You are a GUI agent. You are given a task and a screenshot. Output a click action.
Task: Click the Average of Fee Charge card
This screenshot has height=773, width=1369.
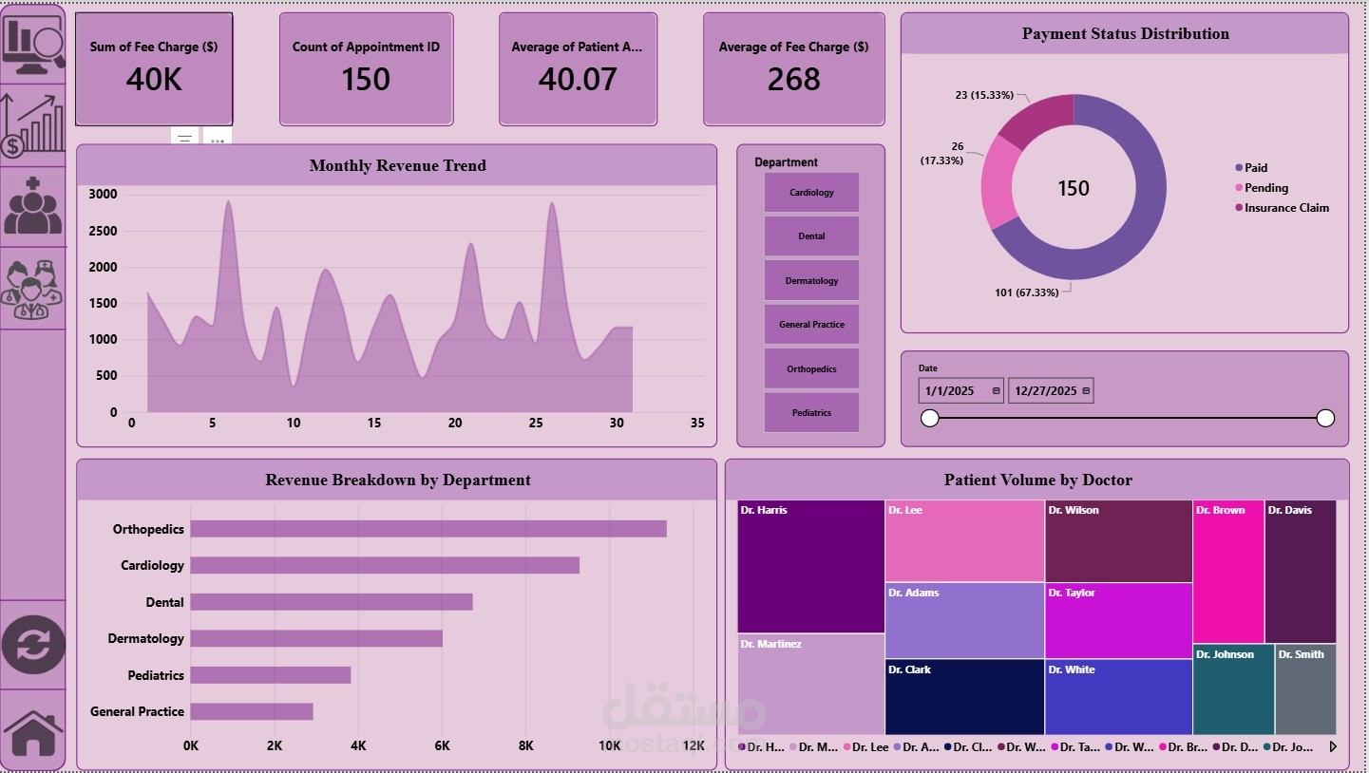click(x=793, y=68)
